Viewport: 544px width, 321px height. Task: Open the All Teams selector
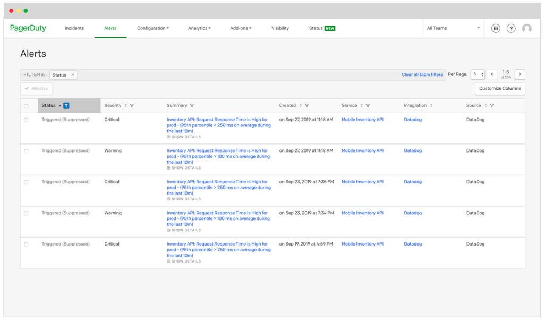click(x=453, y=28)
